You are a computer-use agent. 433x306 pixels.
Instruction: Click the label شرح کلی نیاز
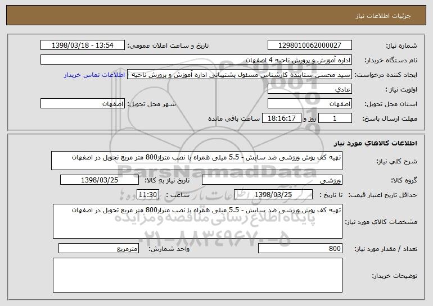point(397,161)
